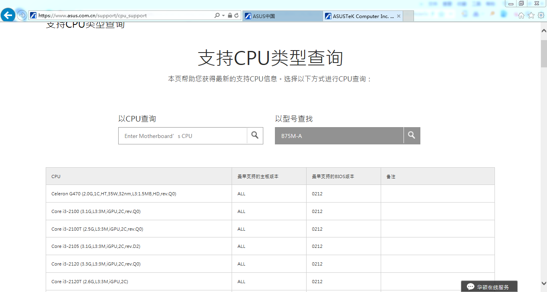Select the Core i3-2105 (3.1G) row text
This screenshot has width=547, height=292.
[96, 246]
